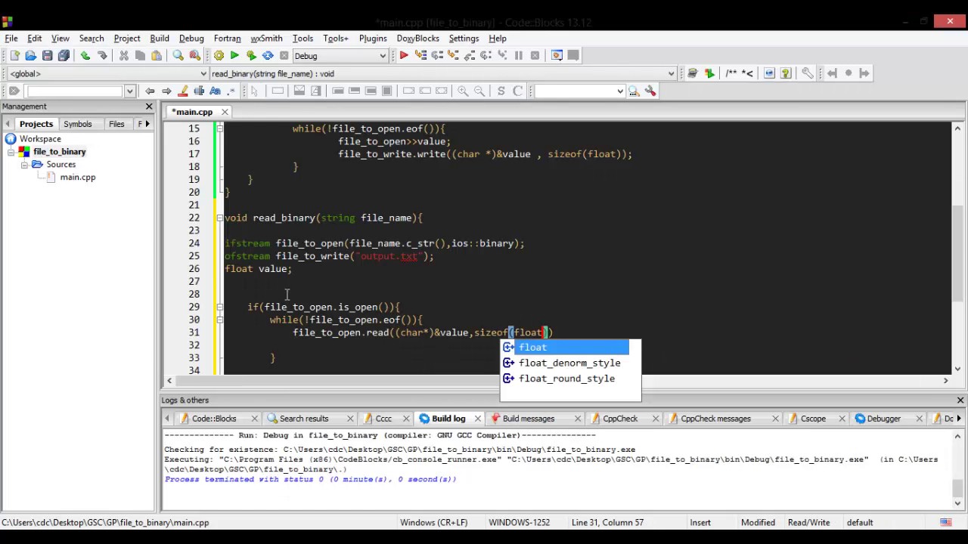
Task: Choose 'float_round_style' from autocomplete list
Action: click(566, 379)
